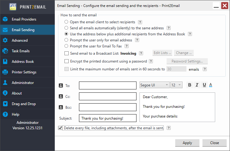Go to the Address Book section
Viewport: 230px width, 151px height.
[x=28, y=61]
